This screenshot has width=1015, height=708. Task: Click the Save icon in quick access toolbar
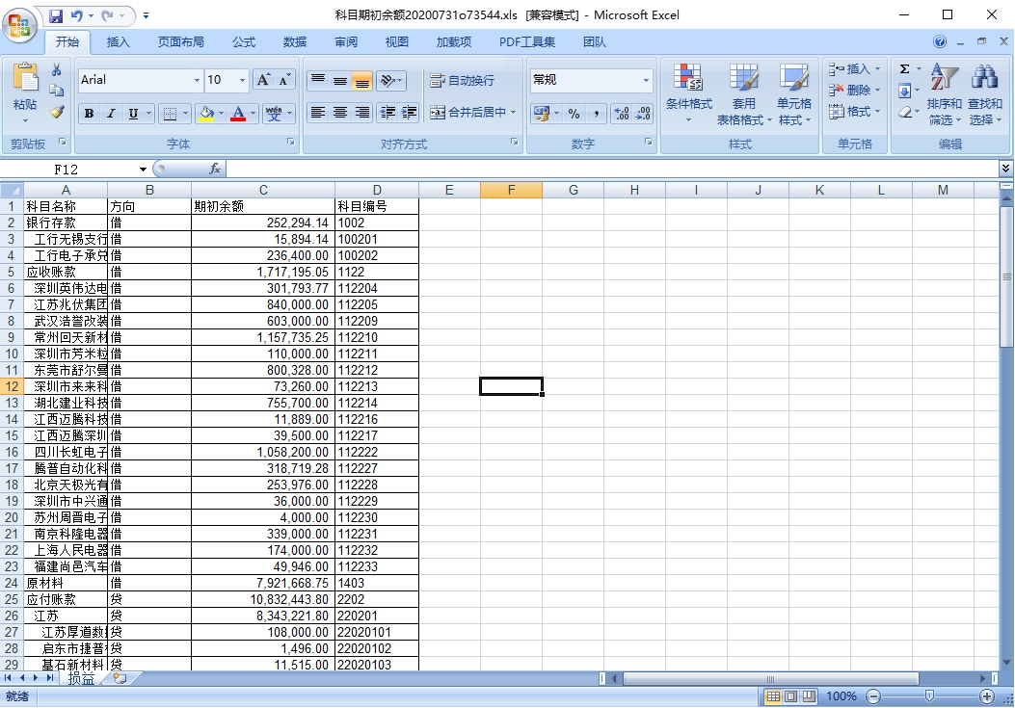tap(56, 15)
